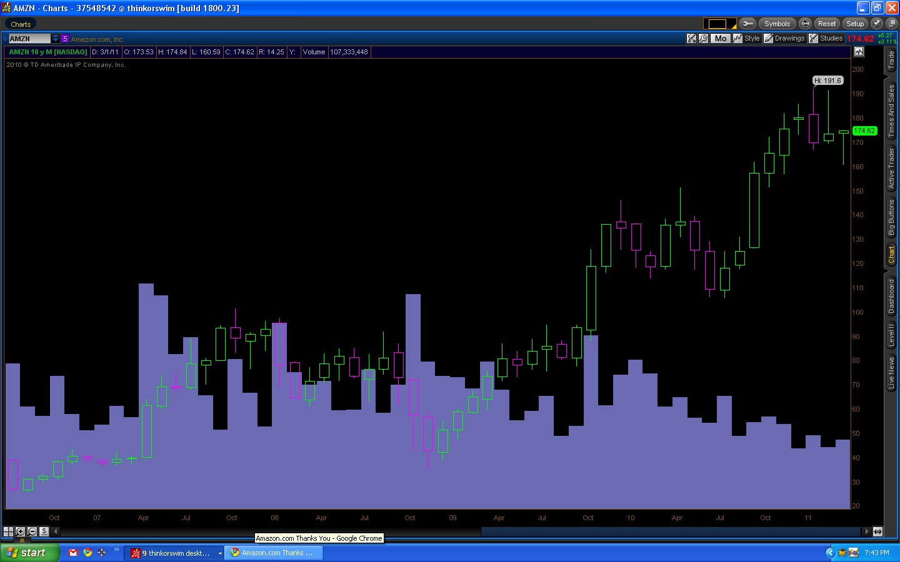
Task: Switch to the Charts tab
Action: pos(21,24)
